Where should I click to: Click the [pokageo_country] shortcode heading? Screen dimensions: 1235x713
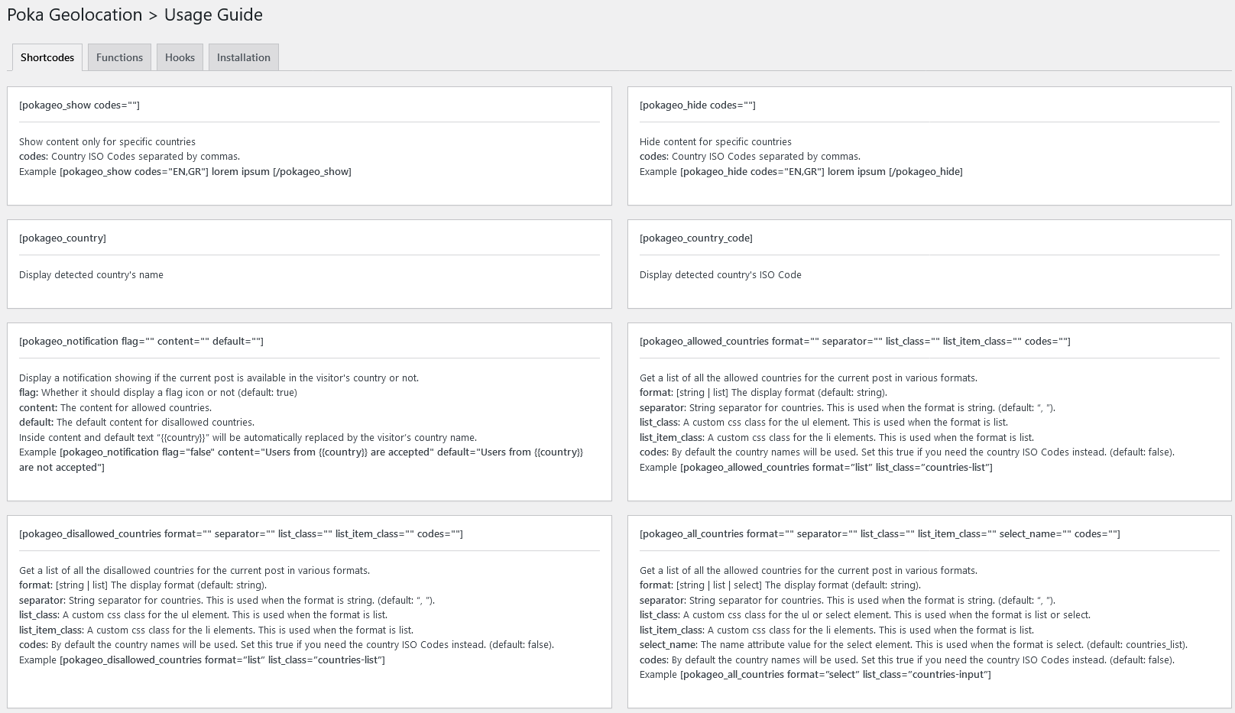tap(63, 238)
